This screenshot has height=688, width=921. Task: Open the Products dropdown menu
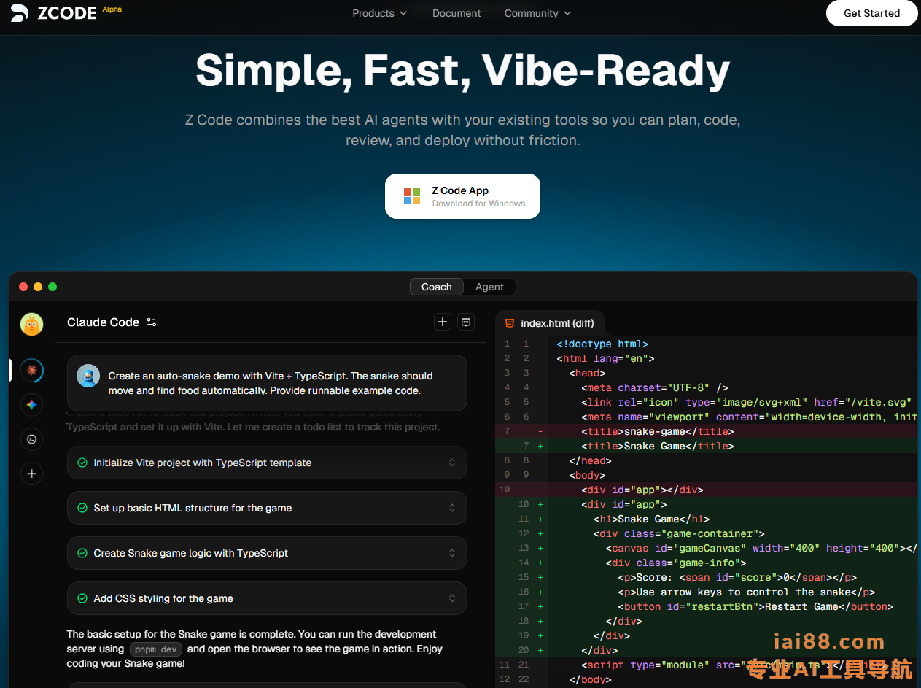(x=379, y=13)
